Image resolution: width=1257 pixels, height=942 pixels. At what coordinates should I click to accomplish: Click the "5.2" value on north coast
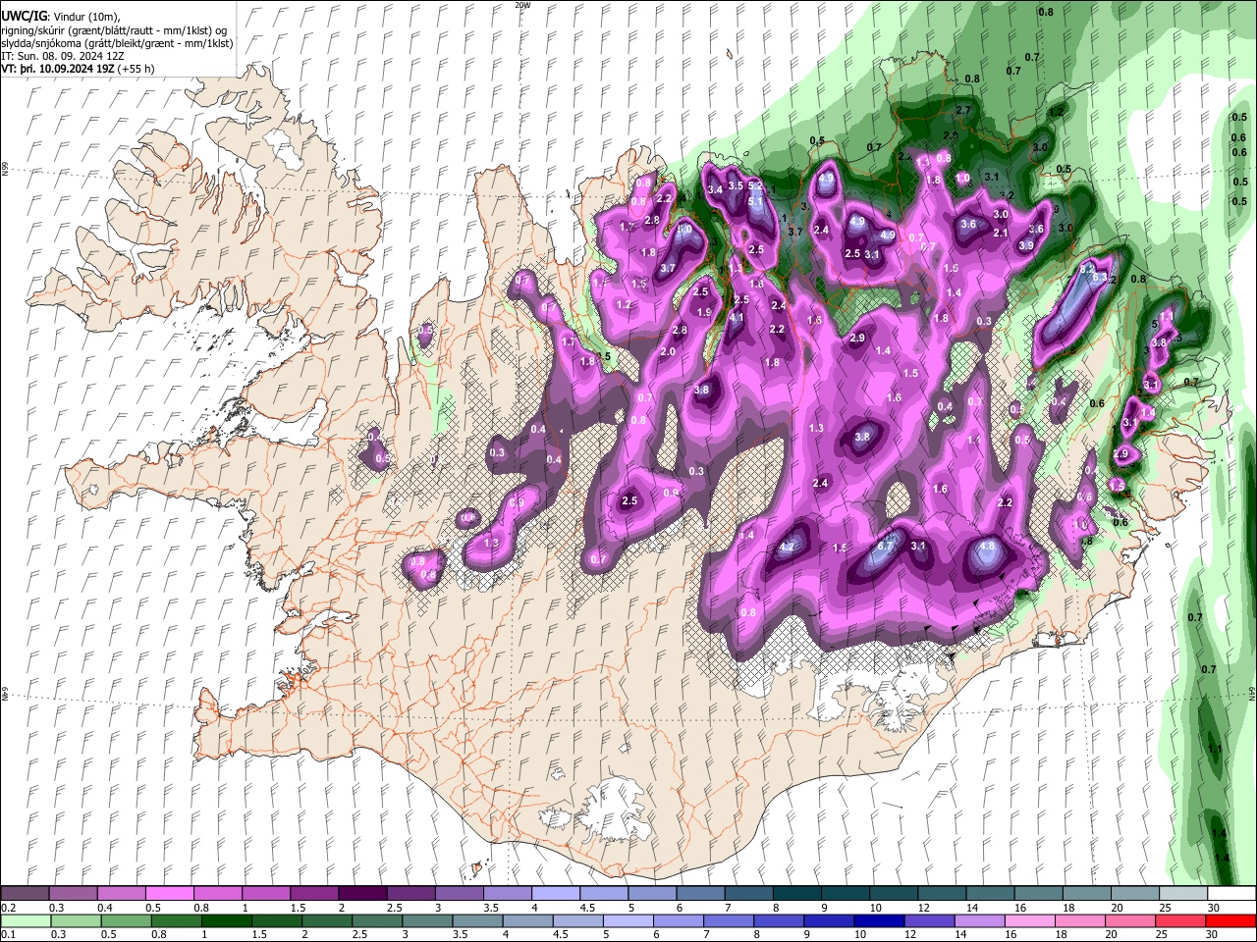click(x=755, y=185)
